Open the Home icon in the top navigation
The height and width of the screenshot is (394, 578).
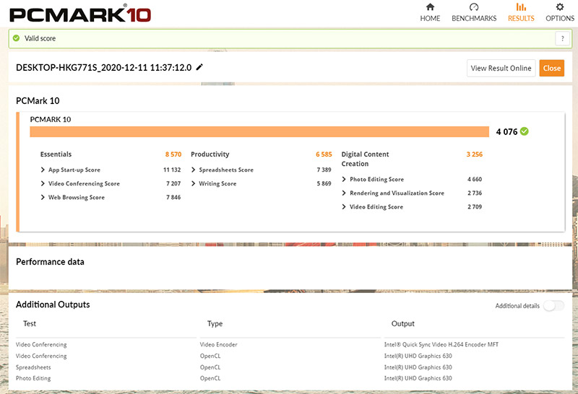430,7
